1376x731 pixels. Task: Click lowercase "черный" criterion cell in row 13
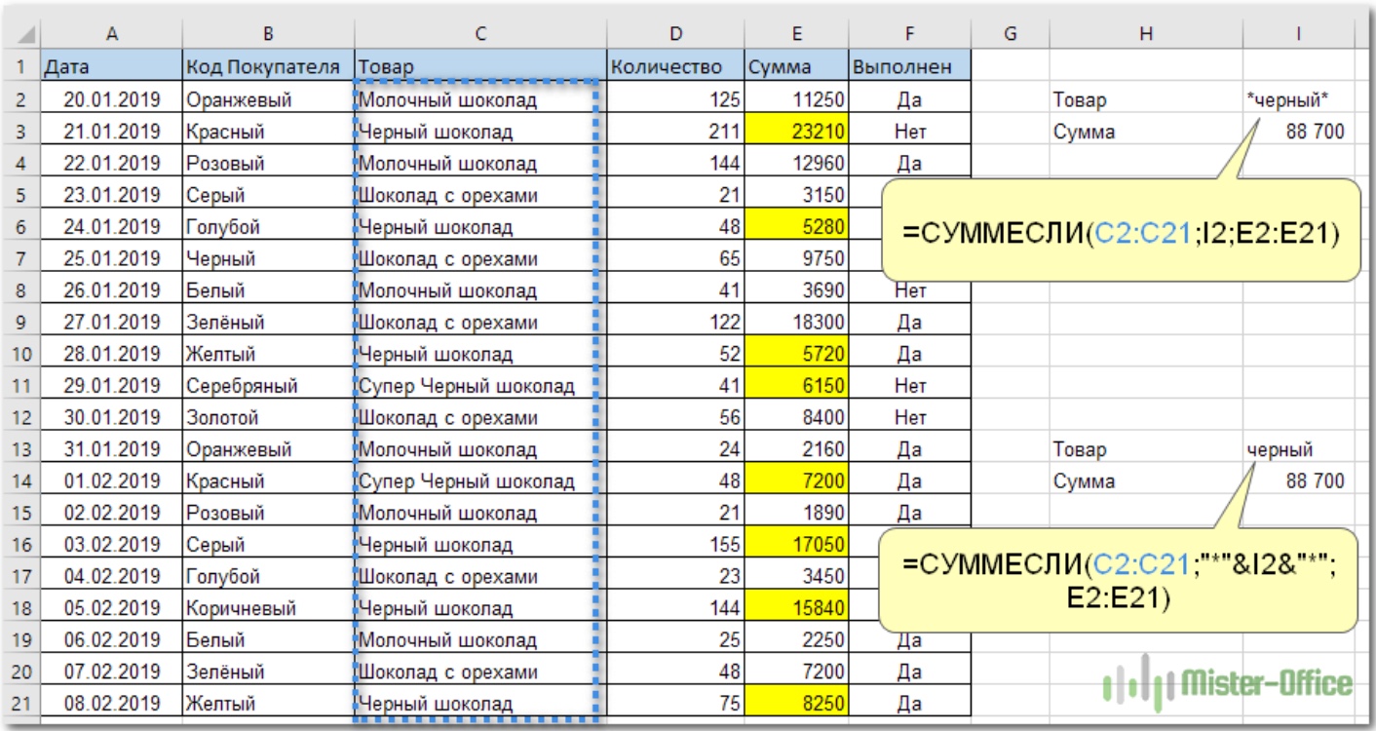coord(1298,450)
